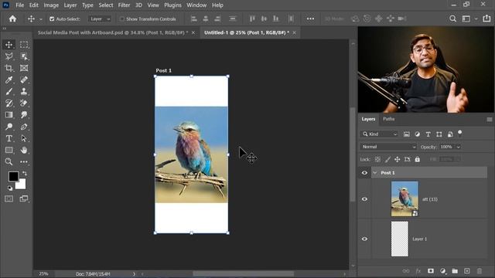
Task: Open the Opacity slider dropdown arrow
Action: 459,147
